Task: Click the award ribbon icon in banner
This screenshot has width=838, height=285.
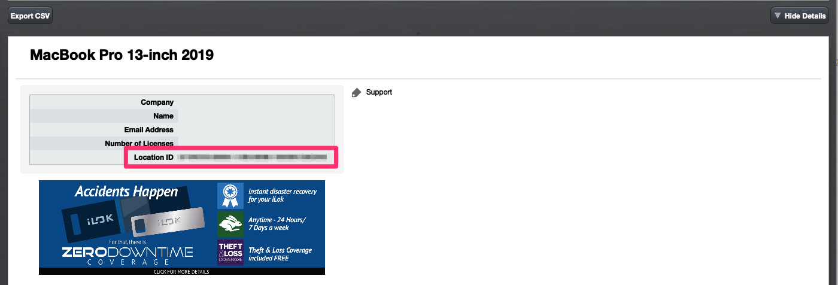Action: (230, 195)
